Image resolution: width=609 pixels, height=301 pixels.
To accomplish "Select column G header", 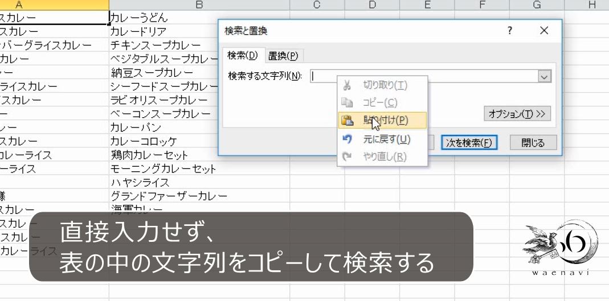I will [537, 5].
